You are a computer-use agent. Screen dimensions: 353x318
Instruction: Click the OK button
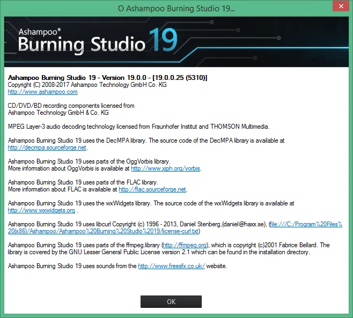[171, 301]
